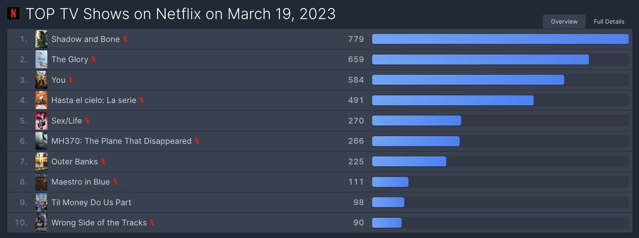Screen dimensions: 639x238
Task: Click the Netflix icon after Wrong Side of the Tracks
Action: click(x=152, y=222)
